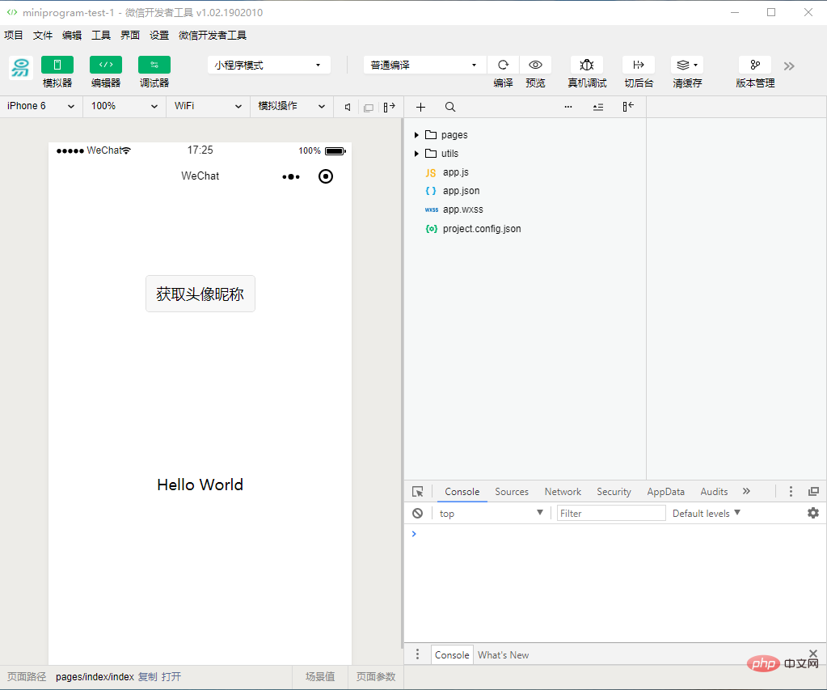Click the file tree more options ellipsis

(568, 107)
